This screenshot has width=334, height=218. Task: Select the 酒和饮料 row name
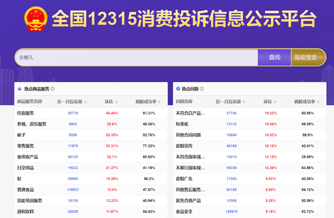coord(25,211)
